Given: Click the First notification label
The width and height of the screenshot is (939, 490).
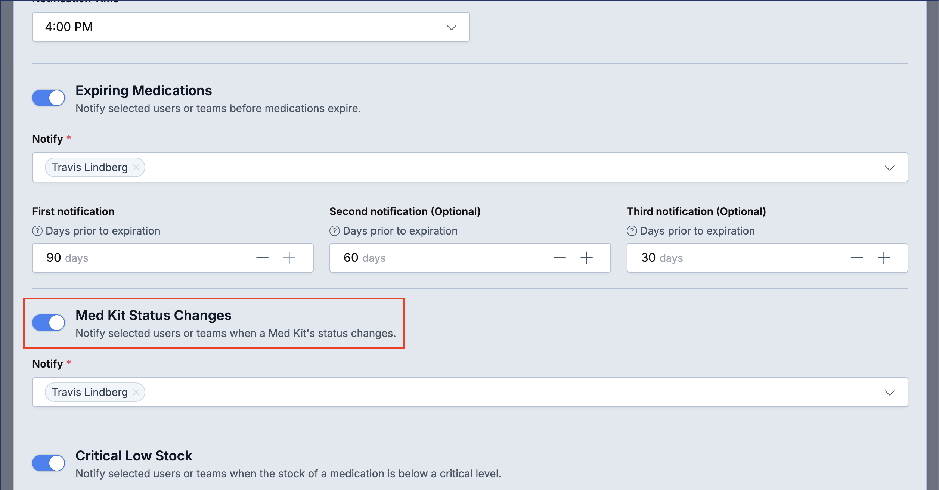Looking at the screenshot, I should click(73, 211).
